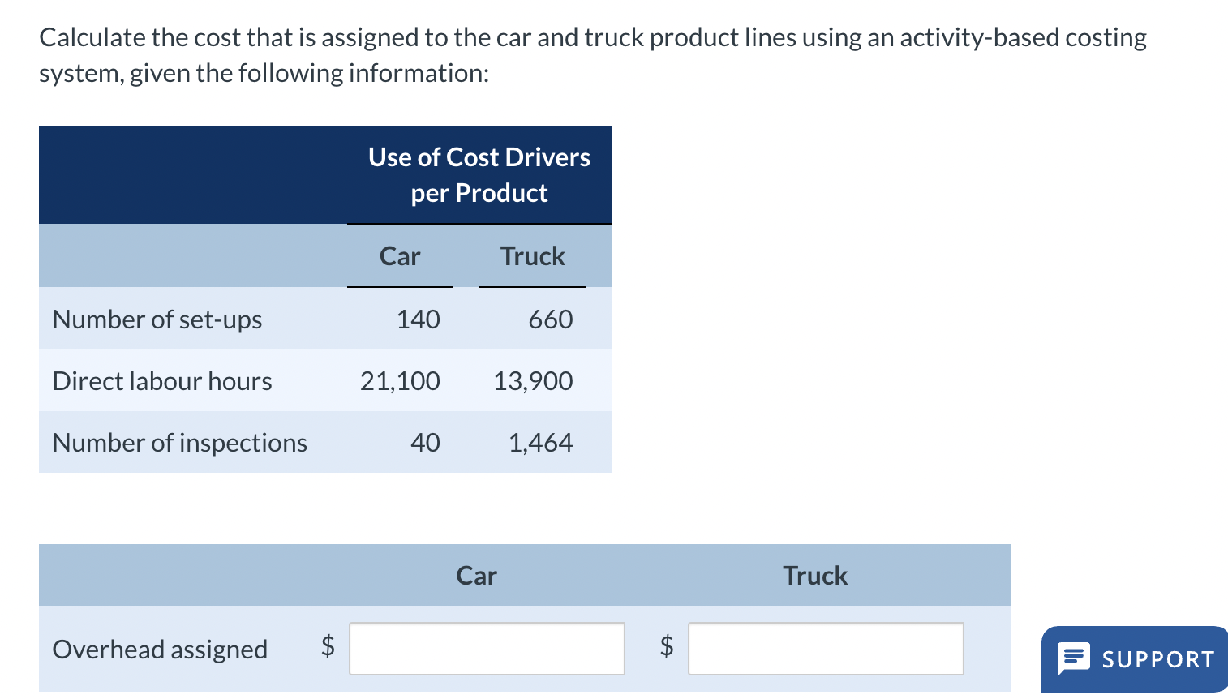1228x699 pixels.
Task: Click the Number of set-ups row label
Action: point(157,319)
